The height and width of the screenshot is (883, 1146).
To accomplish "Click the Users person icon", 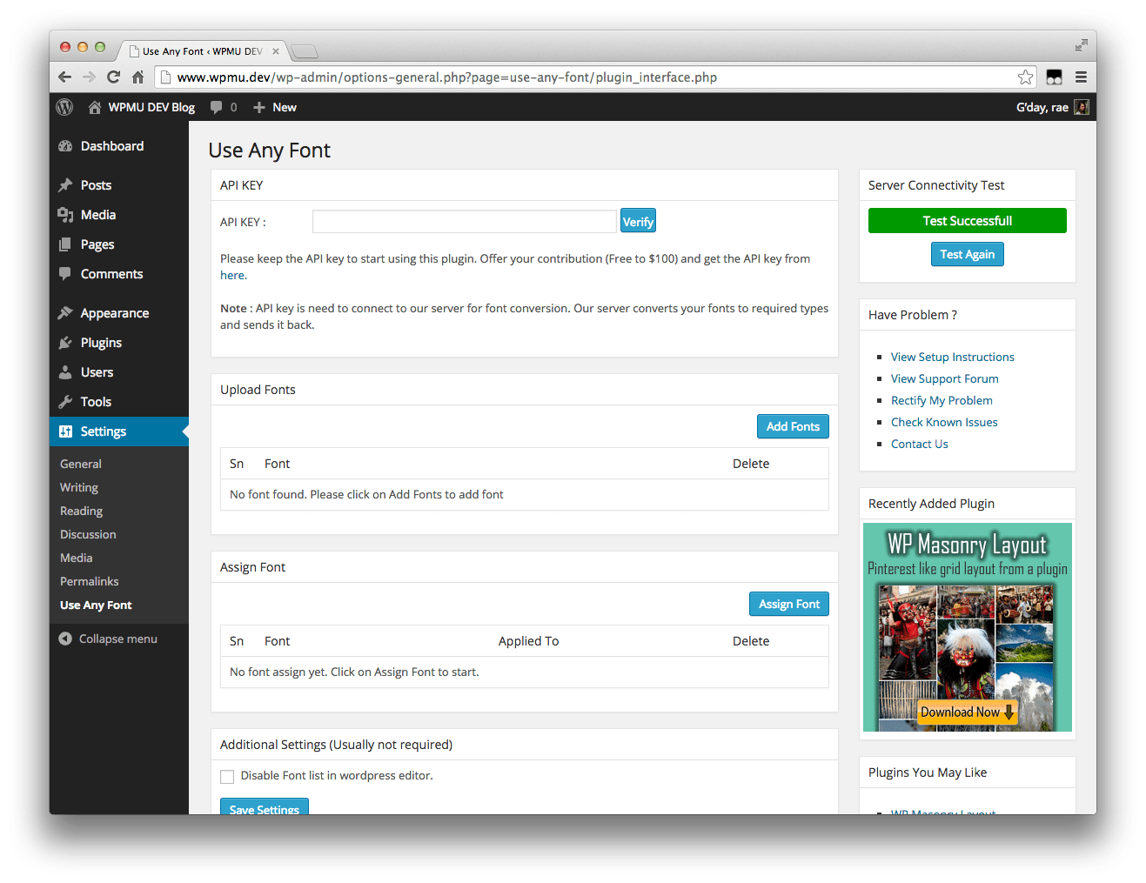I will point(65,372).
